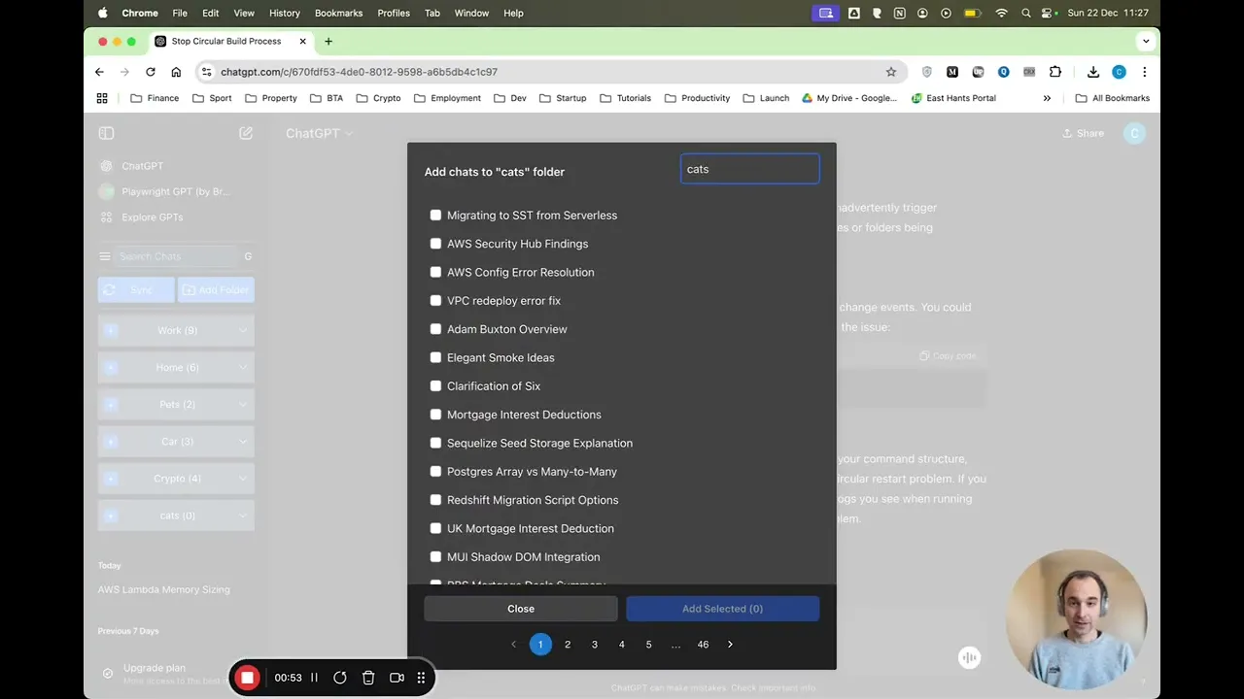Image resolution: width=1244 pixels, height=699 pixels.
Task: Check Elegant Smoke Ideas
Action: 435,357
